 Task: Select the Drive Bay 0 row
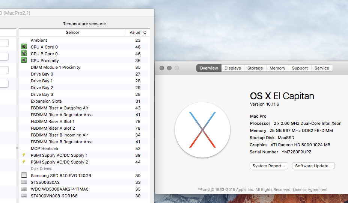[84, 74]
